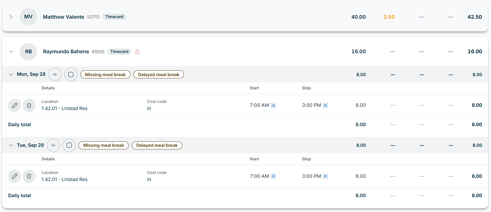The image size is (491, 212).
Task: Click Matthew Valente's 40.00 regular hours
Action: [359, 17]
